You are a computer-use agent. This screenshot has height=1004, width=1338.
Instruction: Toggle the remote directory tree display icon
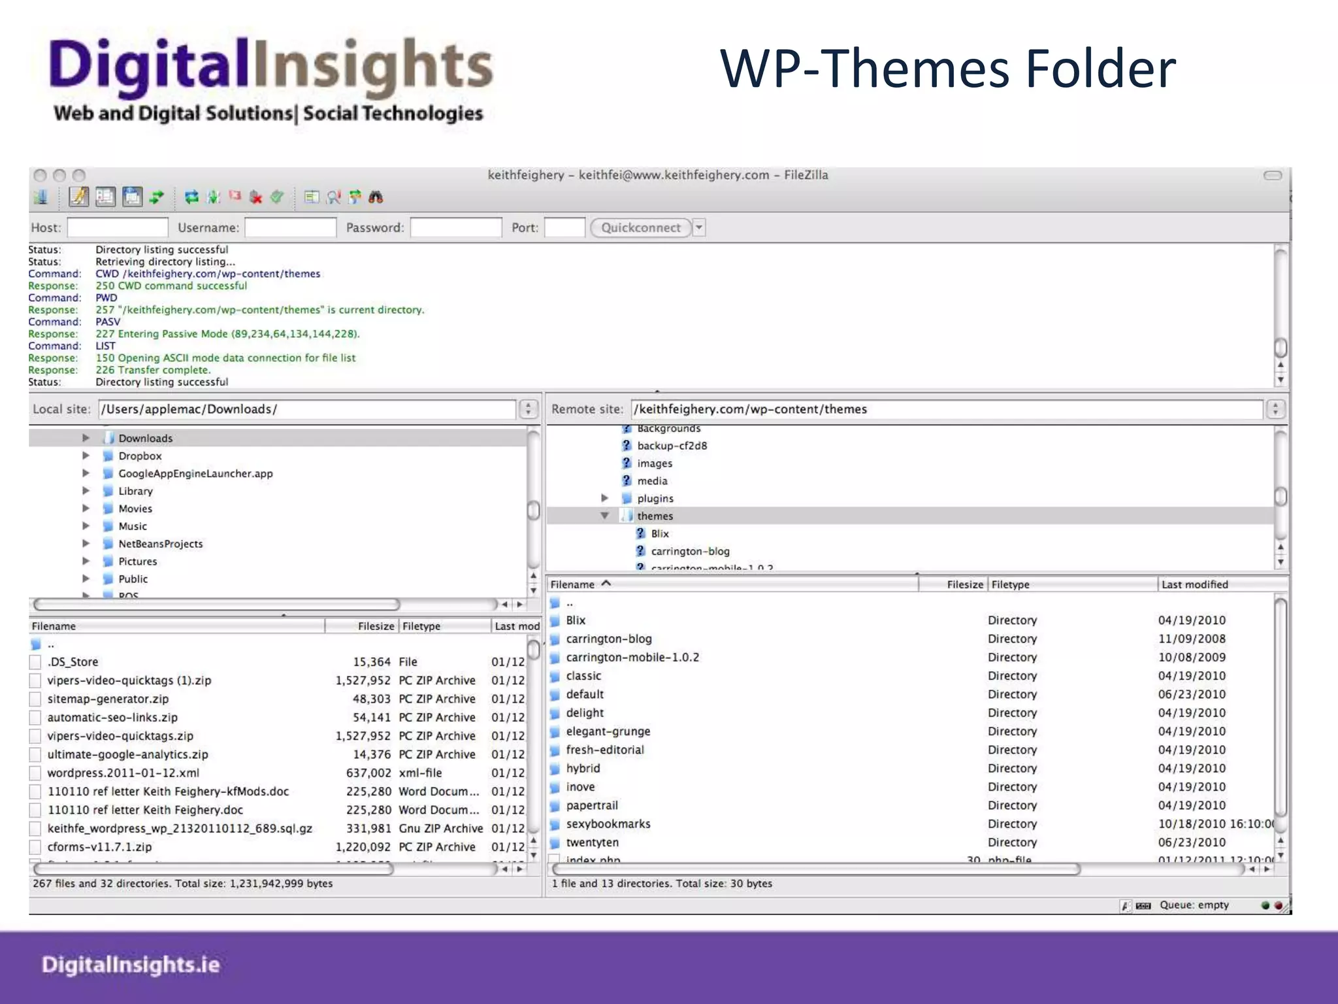(132, 197)
